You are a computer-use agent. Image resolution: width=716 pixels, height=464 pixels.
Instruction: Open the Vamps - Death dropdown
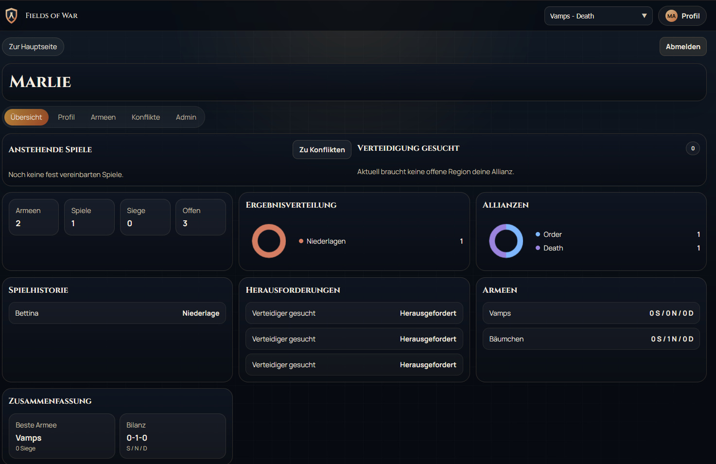tap(593, 16)
